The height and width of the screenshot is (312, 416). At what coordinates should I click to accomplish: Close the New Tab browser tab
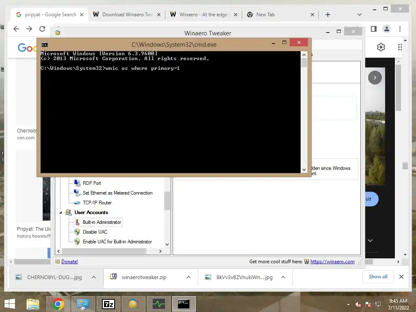click(x=312, y=15)
